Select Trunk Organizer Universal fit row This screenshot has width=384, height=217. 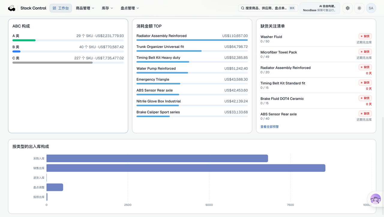click(x=192, y=48)
